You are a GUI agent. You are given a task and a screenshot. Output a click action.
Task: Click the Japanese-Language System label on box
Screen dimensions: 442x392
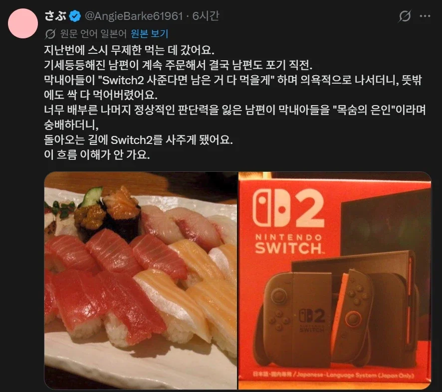point(333,375)
